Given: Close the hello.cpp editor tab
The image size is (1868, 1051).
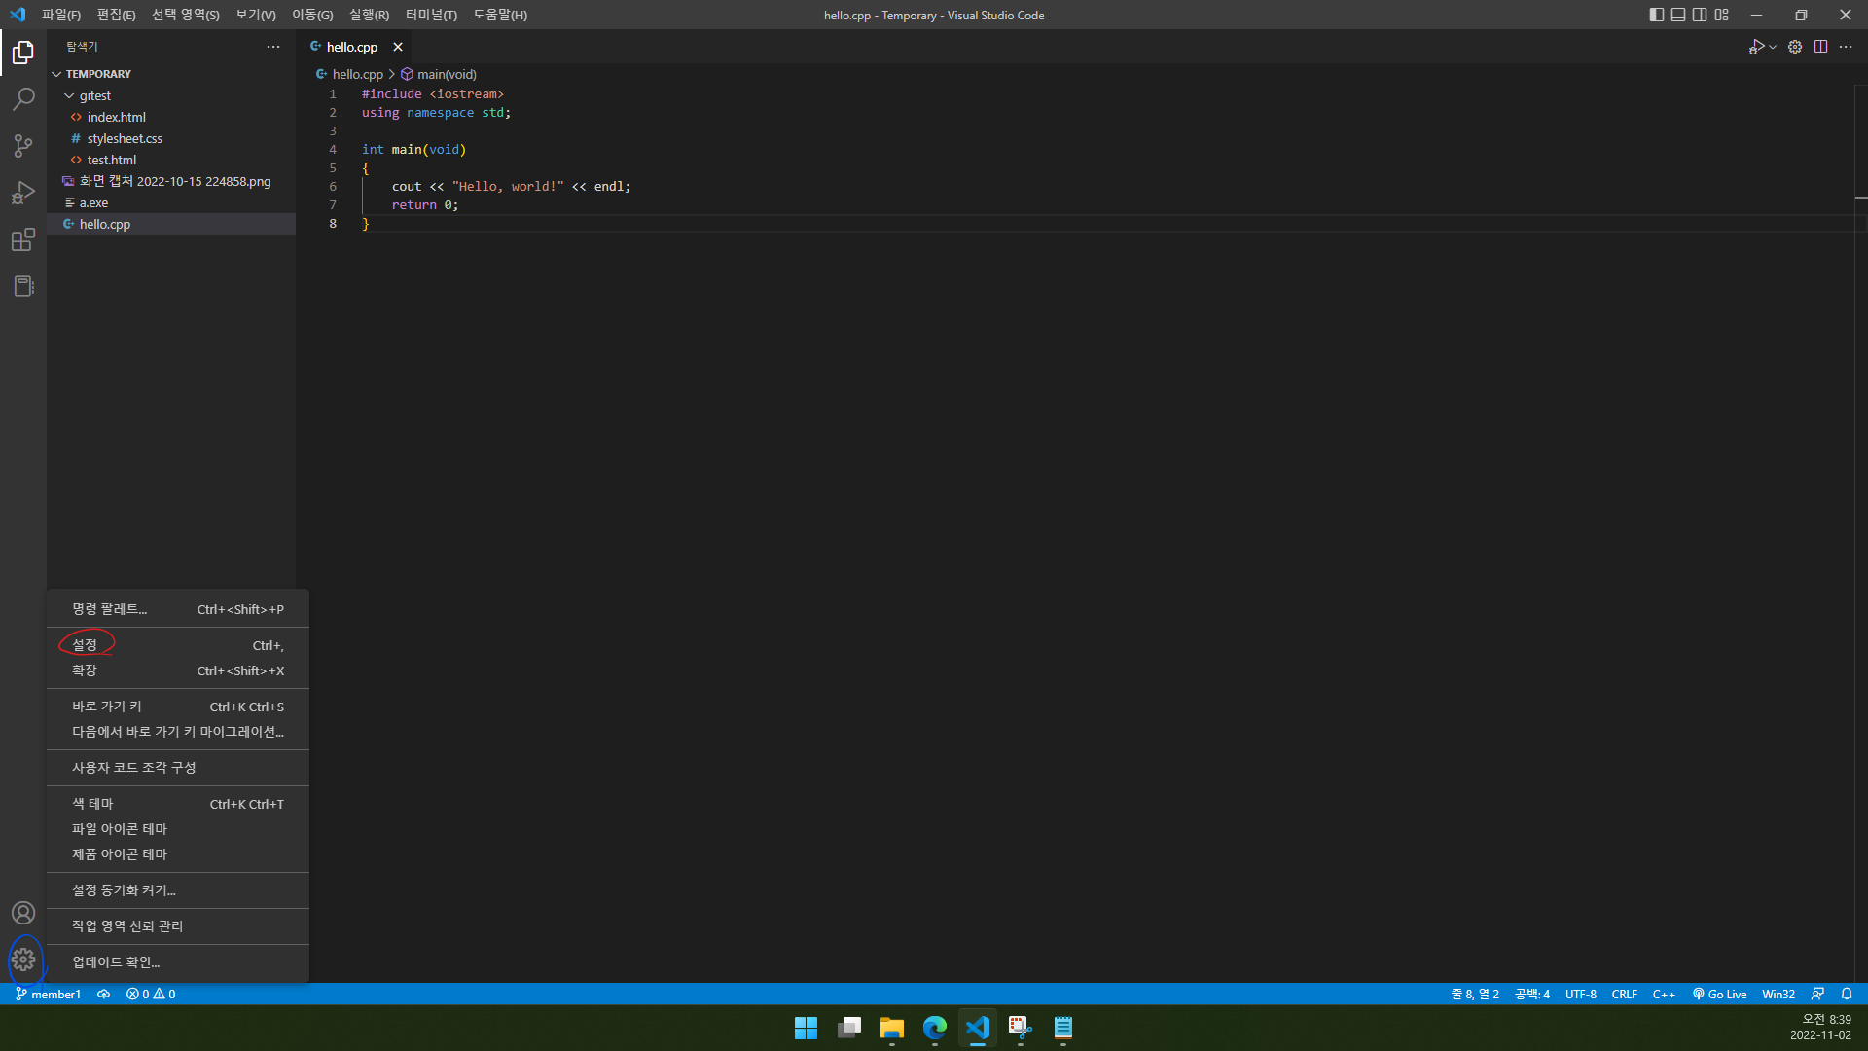Looking at the screenshot, I should click(x=398, y=47).
